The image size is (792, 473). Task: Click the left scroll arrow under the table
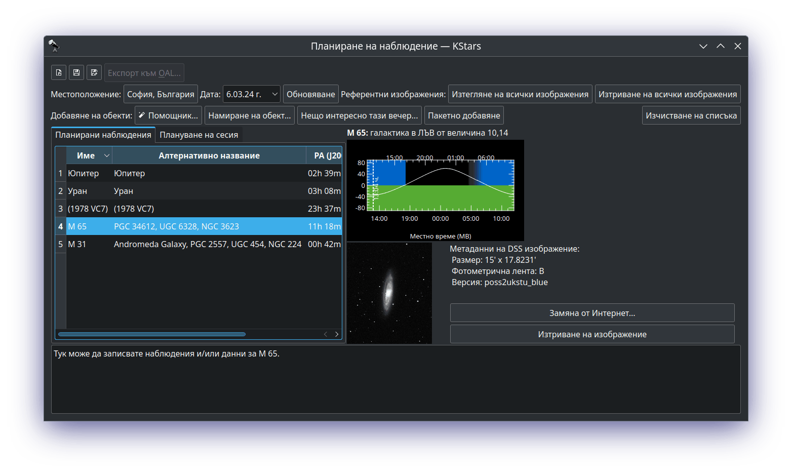coord(326,334)
